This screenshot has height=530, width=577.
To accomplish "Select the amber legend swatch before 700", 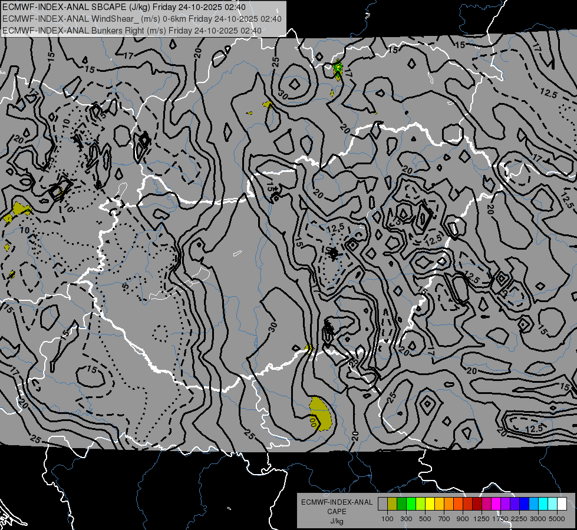I will tap(439, 504).
